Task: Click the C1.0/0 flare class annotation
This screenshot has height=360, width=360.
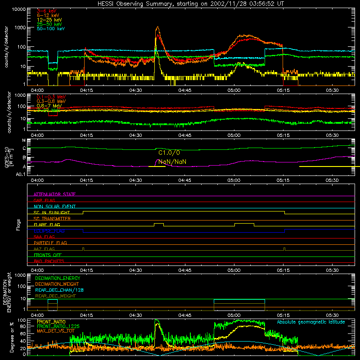Action: click(169, 153)
